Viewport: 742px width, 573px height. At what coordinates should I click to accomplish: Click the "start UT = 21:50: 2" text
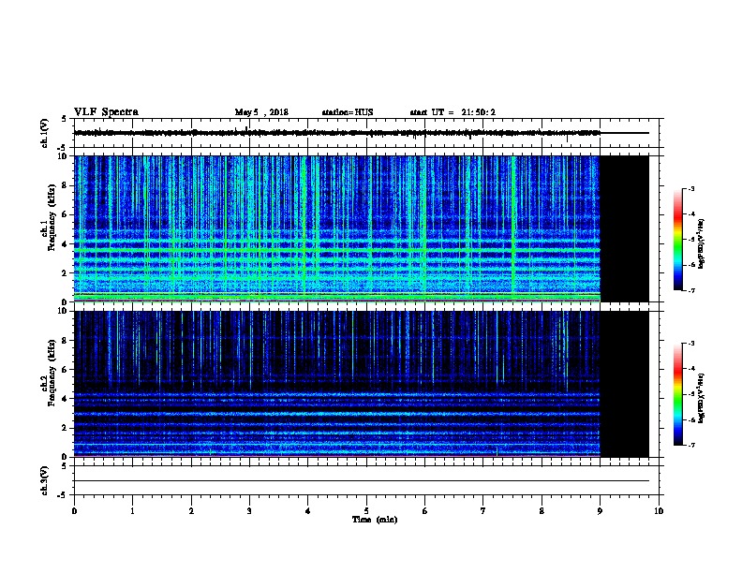click(x=453, y=112)
